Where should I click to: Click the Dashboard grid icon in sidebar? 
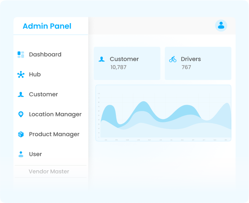21,55
